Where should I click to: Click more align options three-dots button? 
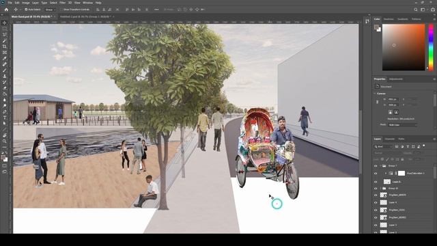(156, 10)
